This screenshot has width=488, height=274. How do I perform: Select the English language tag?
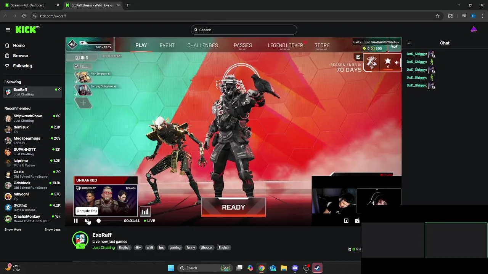pos(124,248)
